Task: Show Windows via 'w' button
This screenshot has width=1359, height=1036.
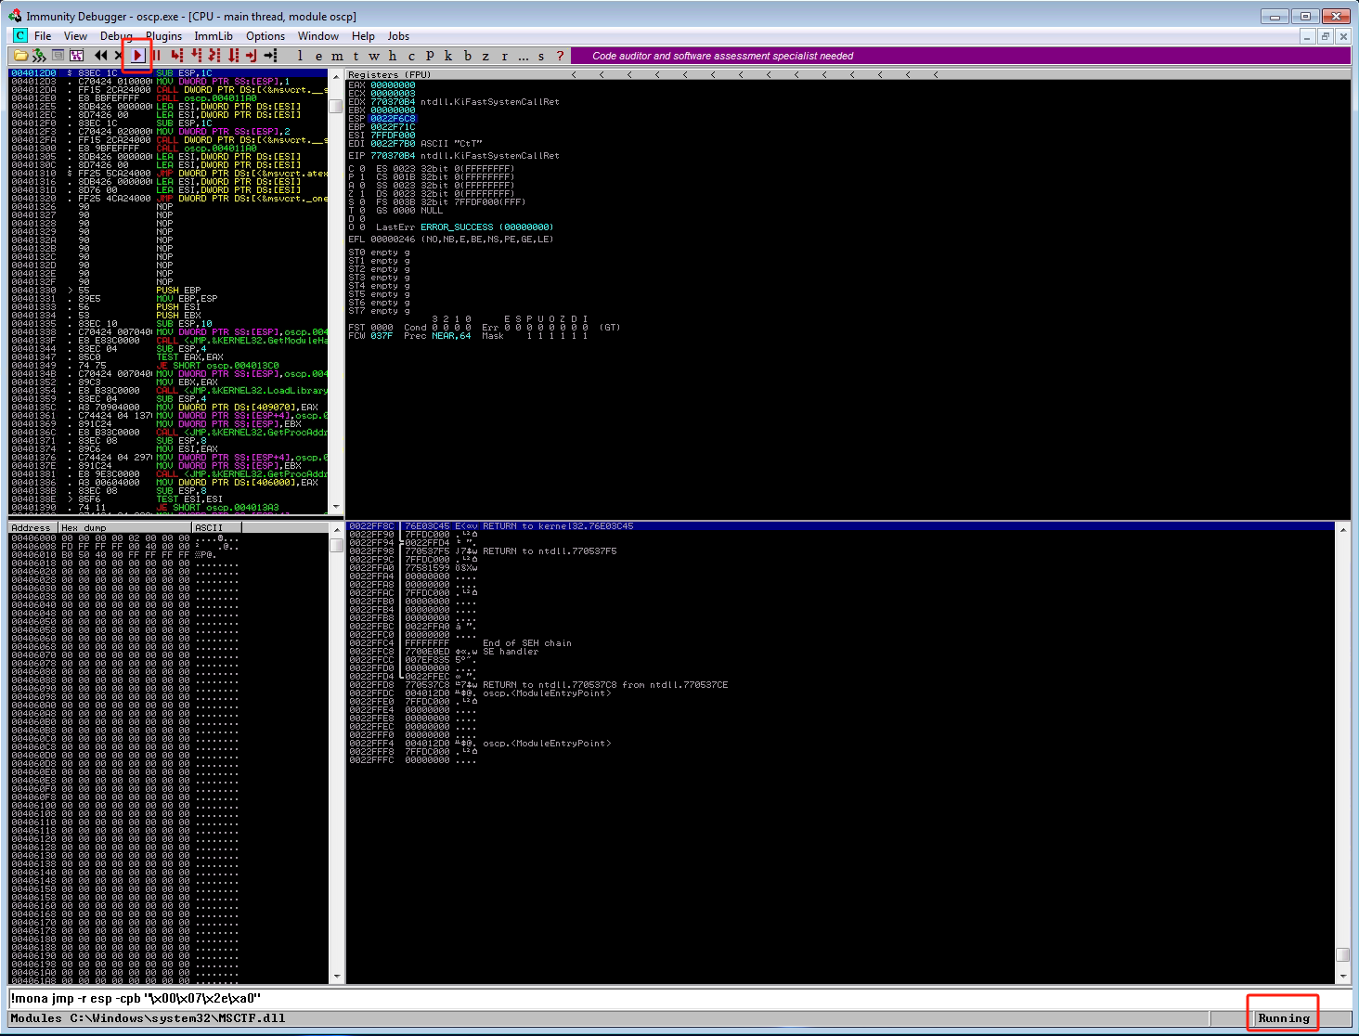Action: tap(374, 56)
